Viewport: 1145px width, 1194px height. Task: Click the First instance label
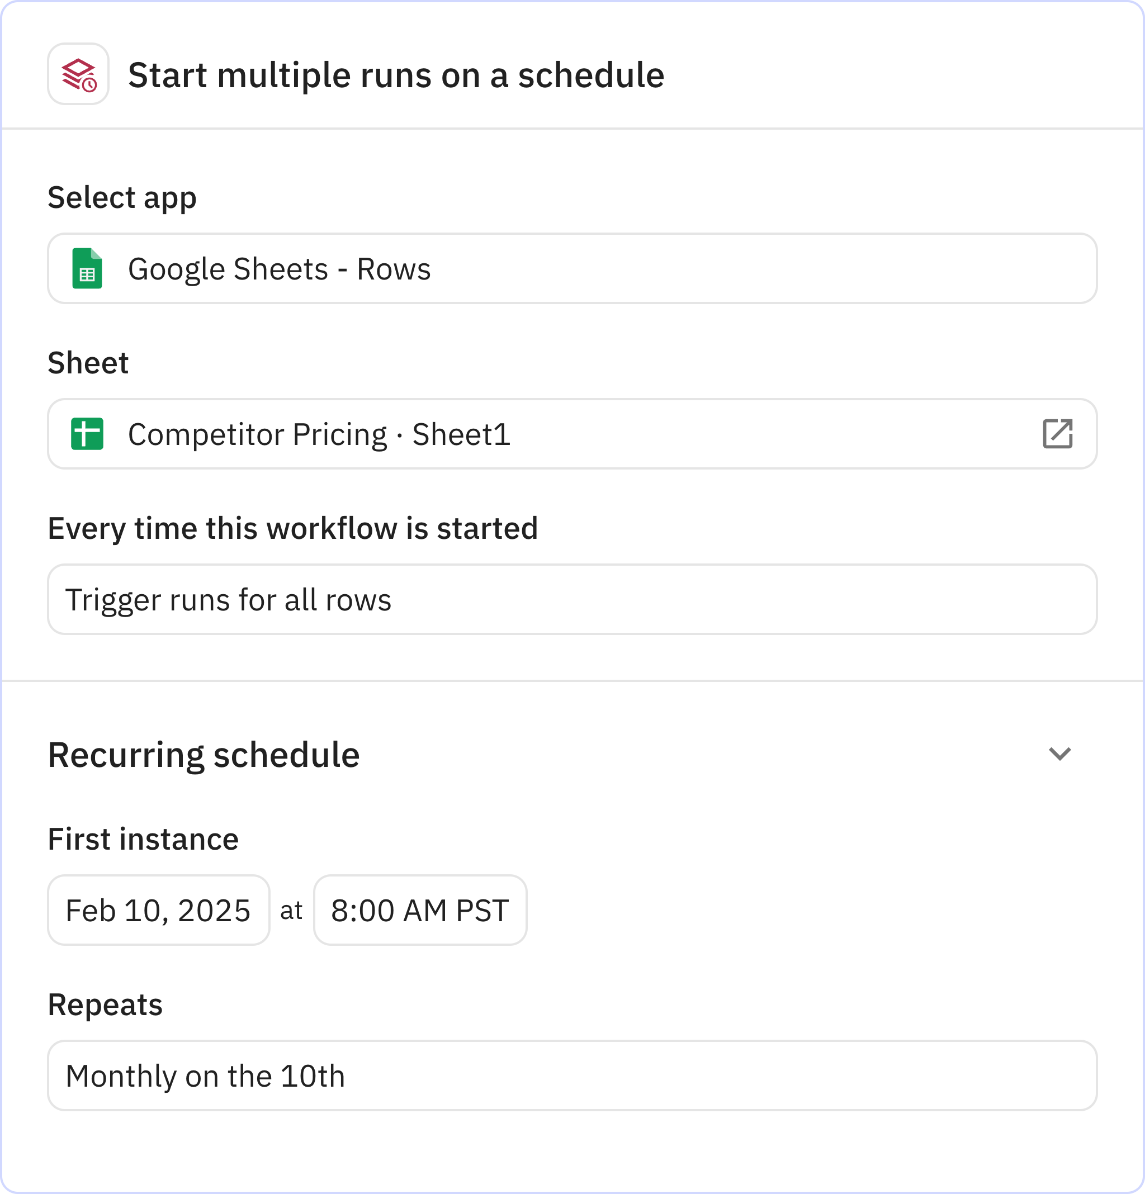pos(143,840)
